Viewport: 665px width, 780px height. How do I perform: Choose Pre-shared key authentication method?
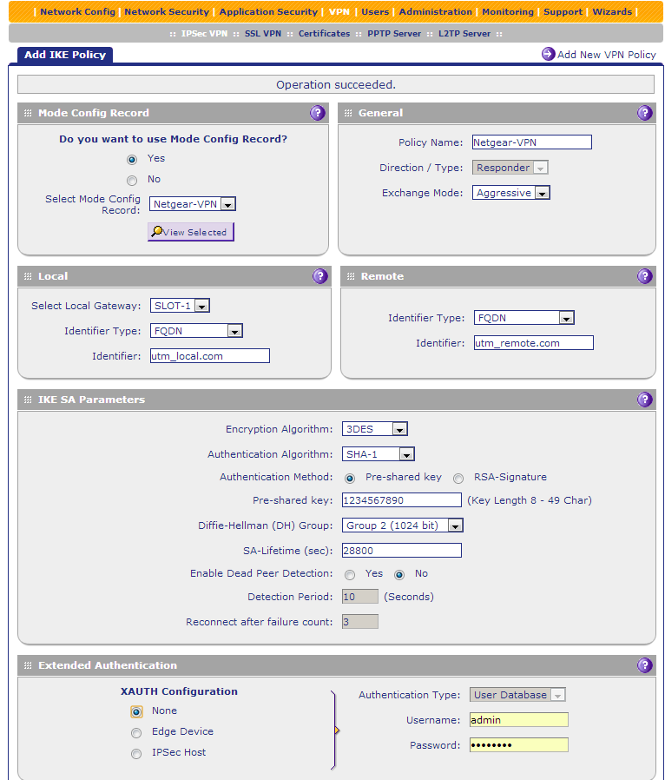point(350,479)
